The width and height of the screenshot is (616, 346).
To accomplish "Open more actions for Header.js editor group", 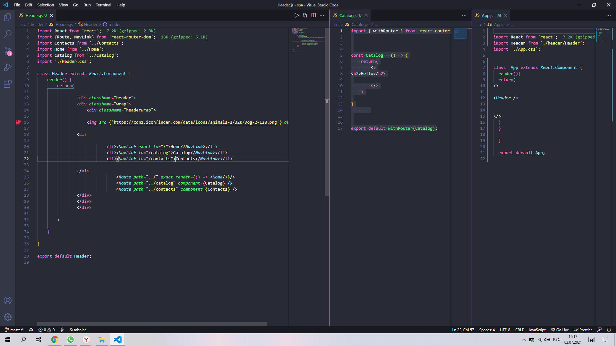I will pyautogui.click(x=322, y=15).
